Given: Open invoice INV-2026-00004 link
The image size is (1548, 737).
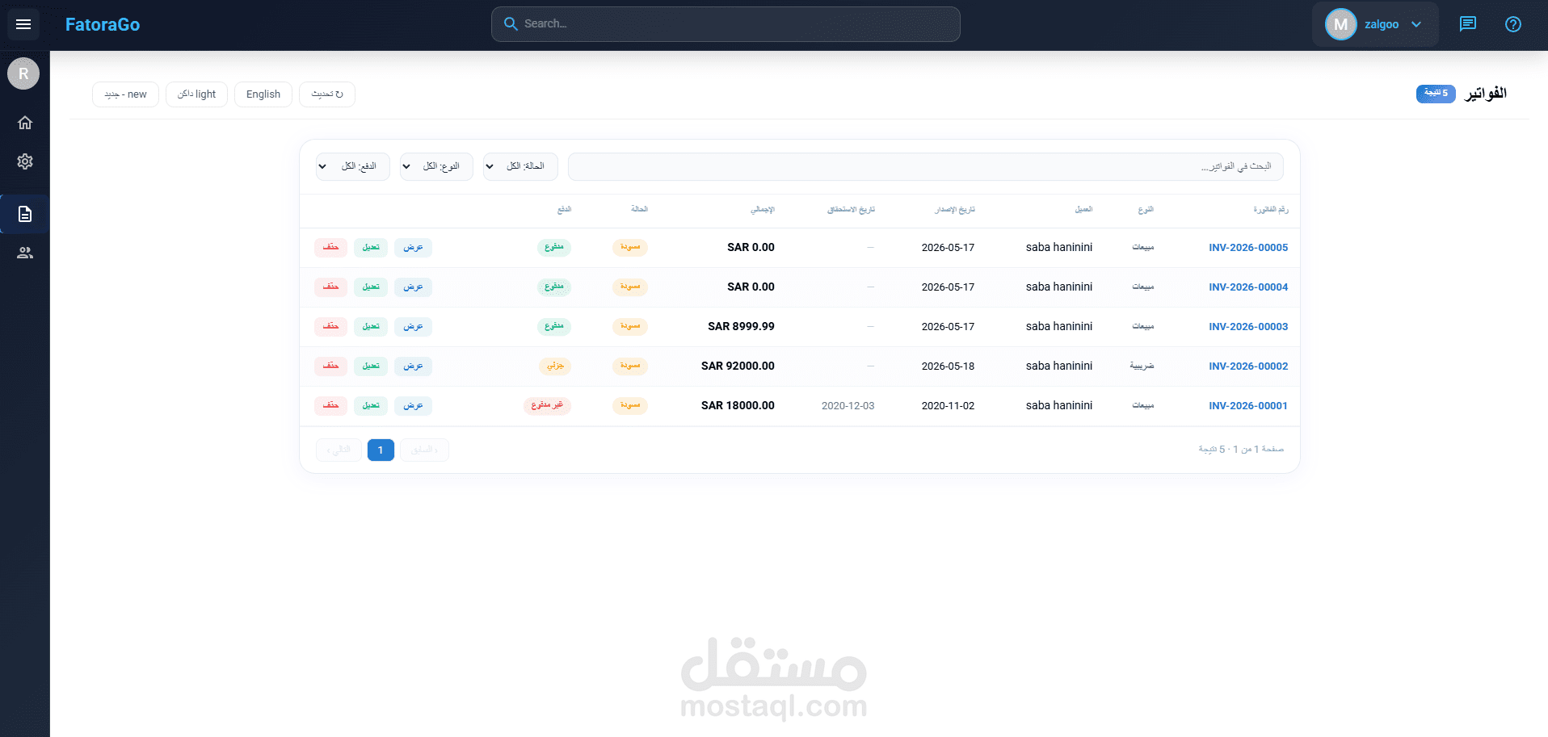Looking at the screenshot, I should (1248, 287).
